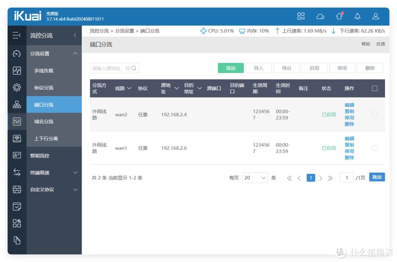Check the select-all checkbox in table header
Image resolution: width=397 pixels, height=262 pixels.
(375, 88)
